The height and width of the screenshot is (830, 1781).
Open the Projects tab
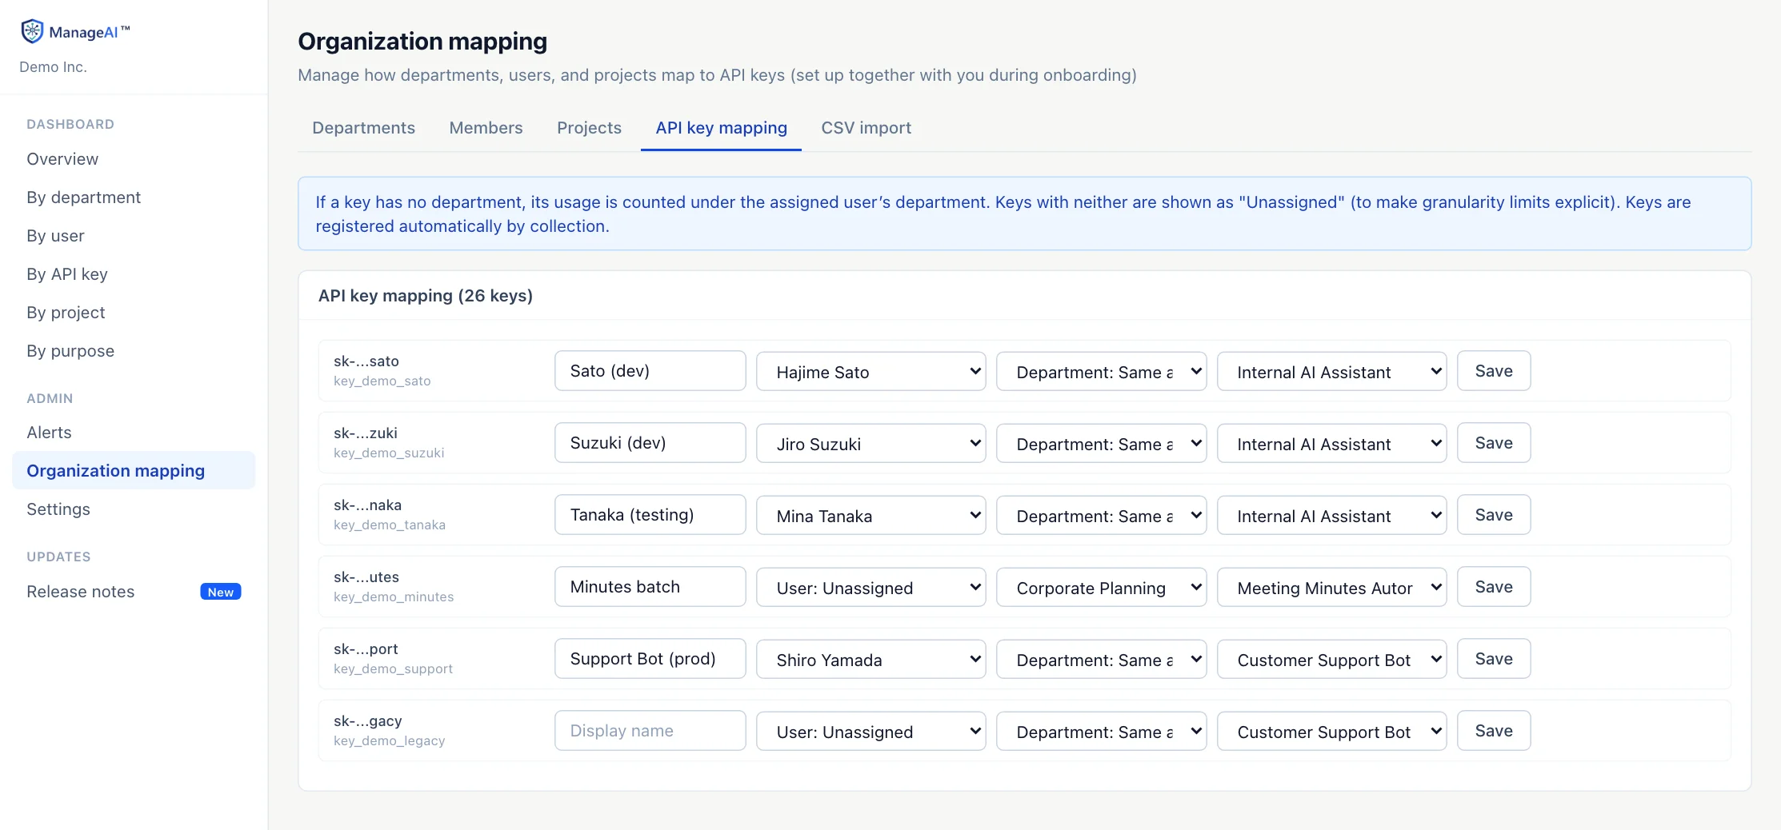point(589,128)
